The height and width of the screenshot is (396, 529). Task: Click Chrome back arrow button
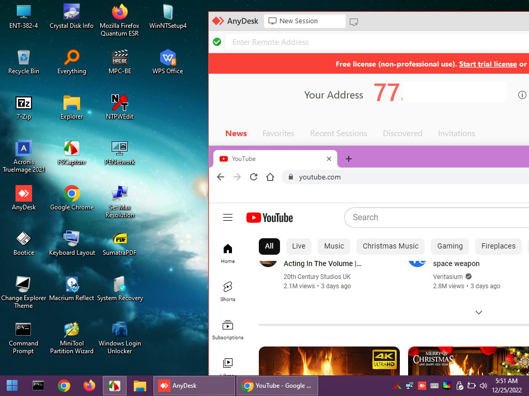point(220,177)
